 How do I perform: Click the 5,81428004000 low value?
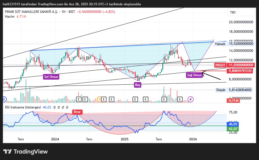[x=240, y=90]
